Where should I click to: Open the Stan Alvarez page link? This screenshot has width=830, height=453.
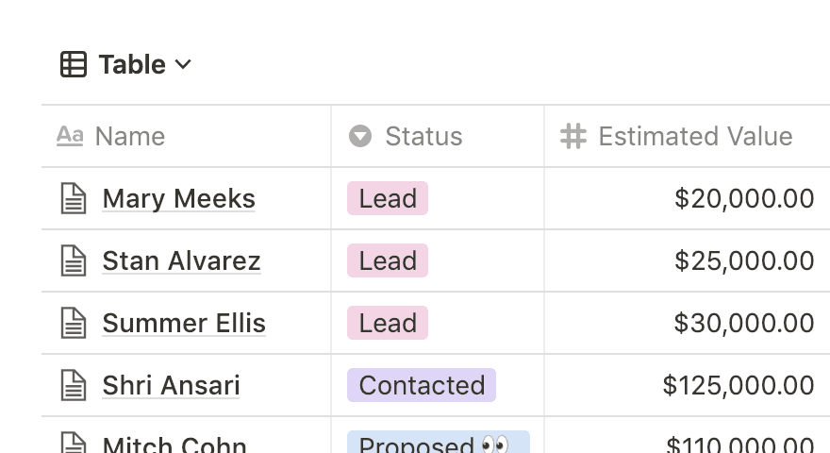pos(181,260)
